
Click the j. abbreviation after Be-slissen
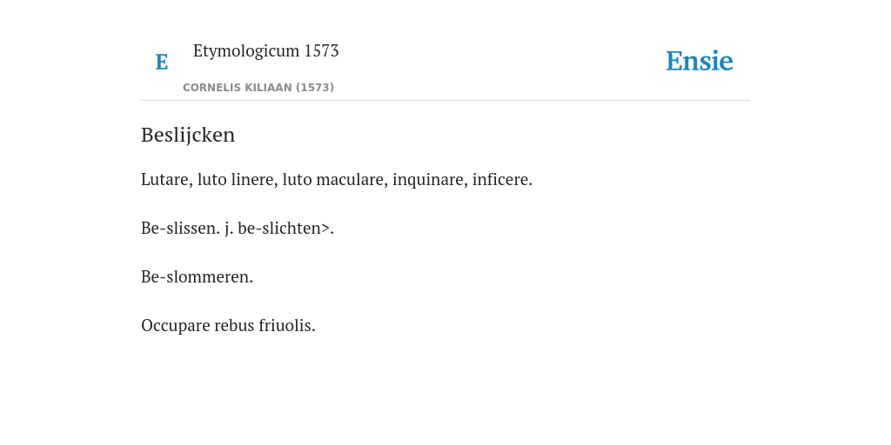point(229,229)
